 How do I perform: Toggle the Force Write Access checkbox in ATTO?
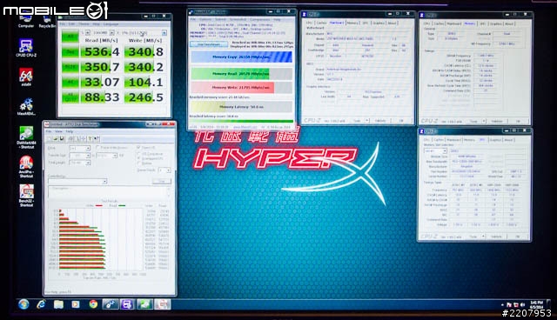tap(111, 148)
